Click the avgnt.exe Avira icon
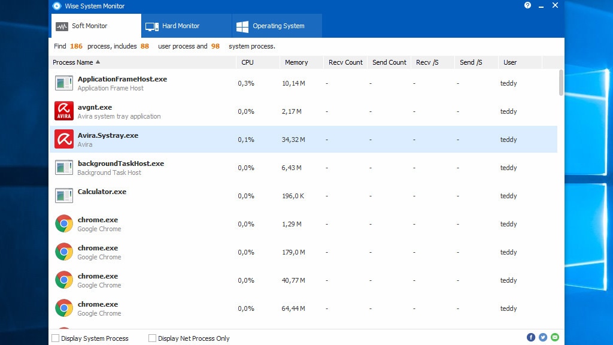Image resolution: width=613 pixels, height=345 pixels. point(63,111)
